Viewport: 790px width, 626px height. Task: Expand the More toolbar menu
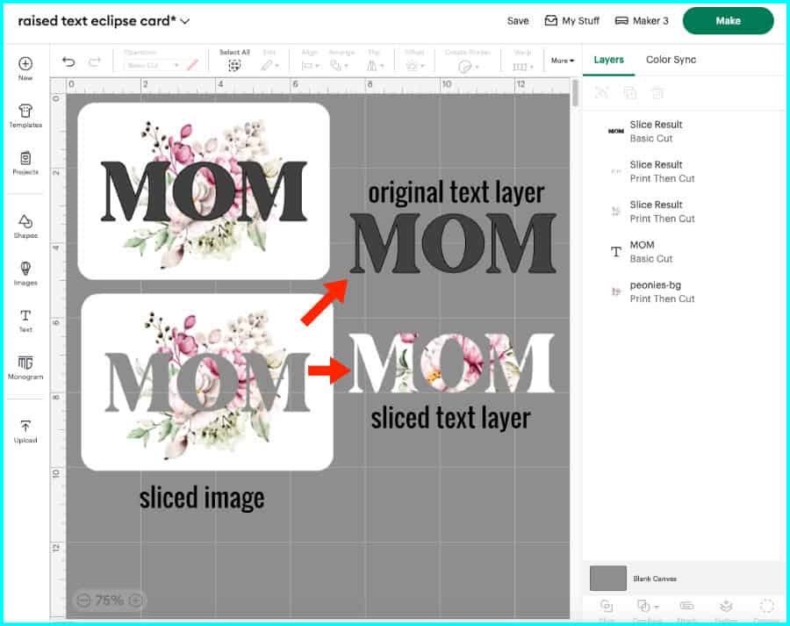click(563, 61)
